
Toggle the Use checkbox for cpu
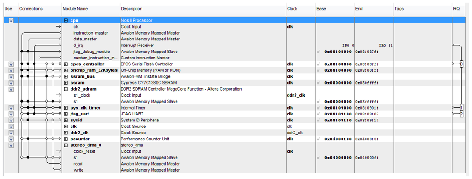11,20
